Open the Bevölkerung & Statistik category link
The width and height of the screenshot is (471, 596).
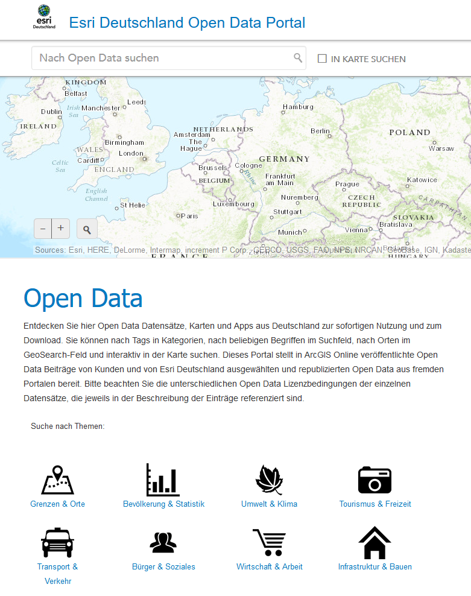(x=163, y=504)
